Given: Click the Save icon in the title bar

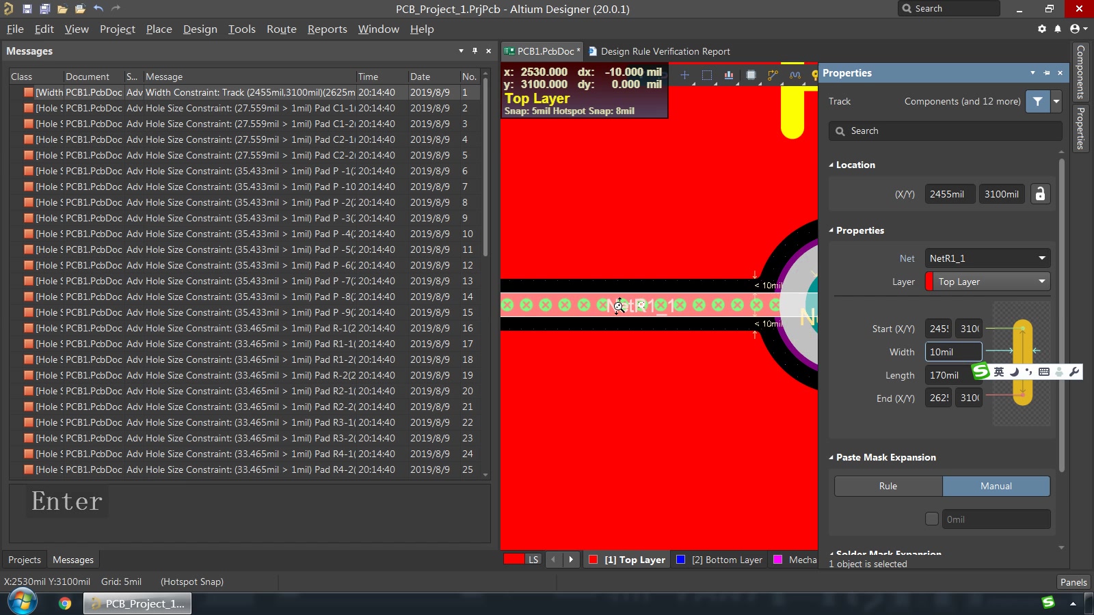Looking at the screenshot, I should (x=27, y=9).
